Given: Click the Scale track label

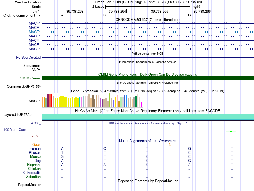Looking at the screenshot, I should (36, 7).
